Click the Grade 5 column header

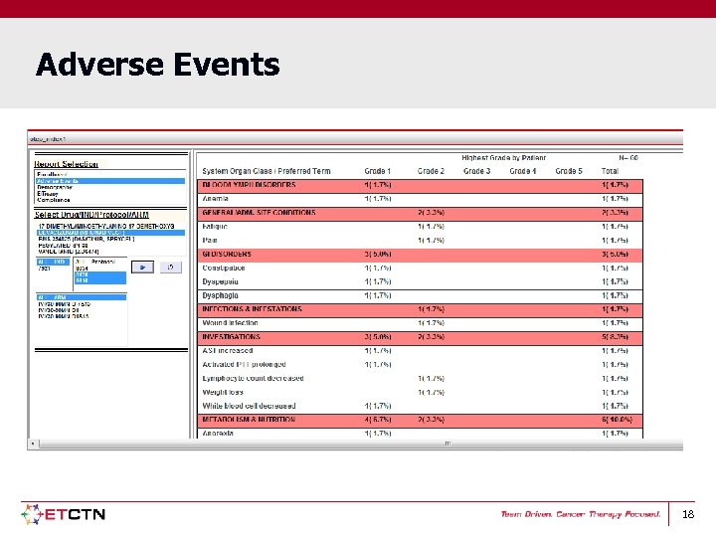tap(569, 171)
